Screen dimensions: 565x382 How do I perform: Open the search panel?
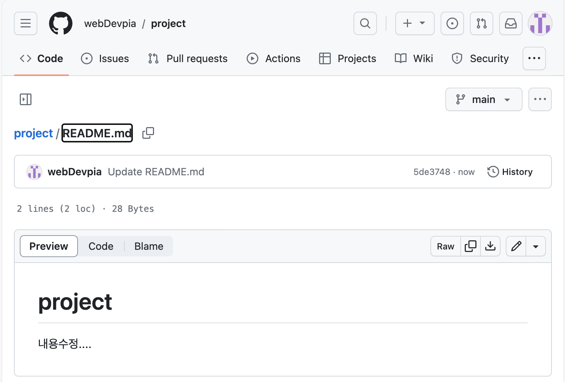[x=365, y=23]
